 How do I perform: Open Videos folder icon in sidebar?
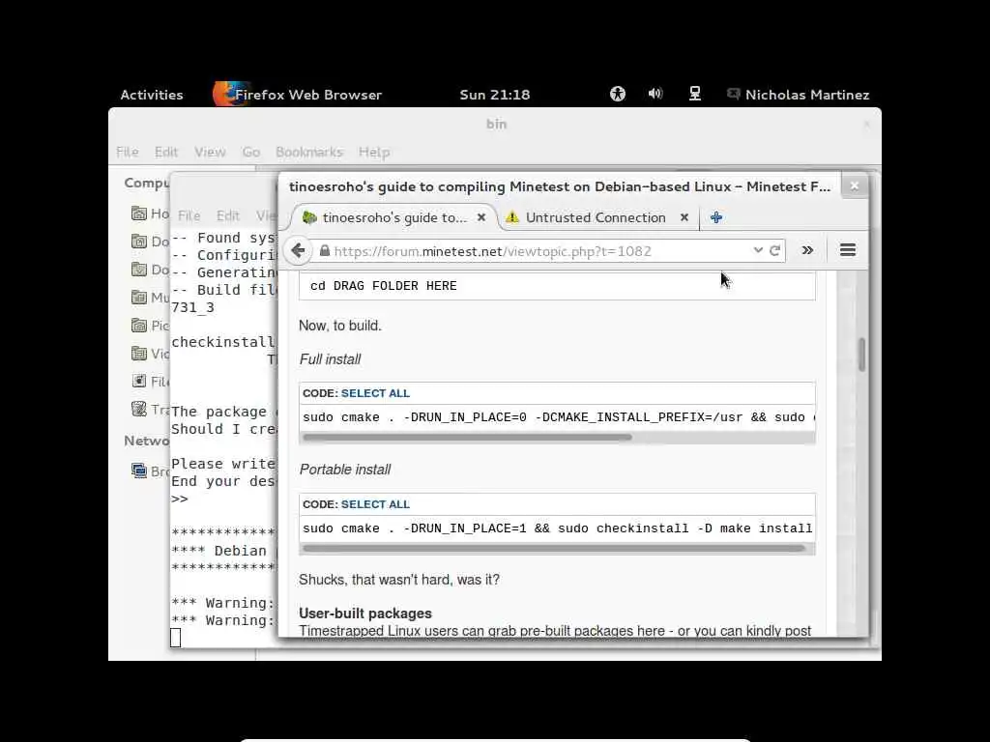(139, 353)
